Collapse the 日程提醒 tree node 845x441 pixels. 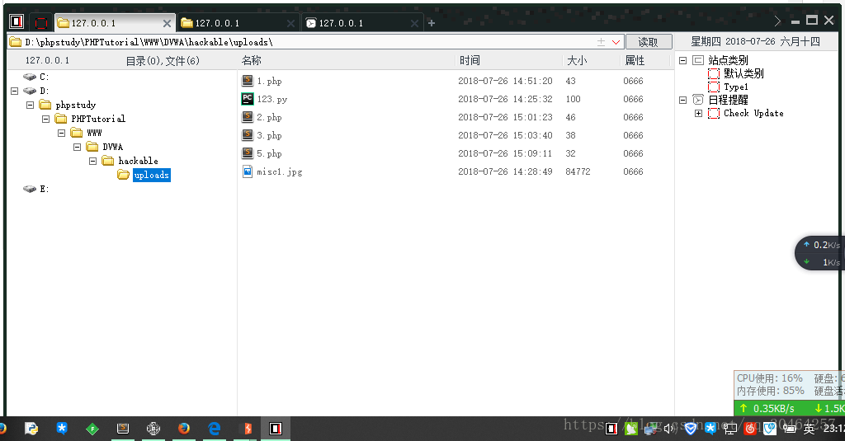(x=682, y=100)
